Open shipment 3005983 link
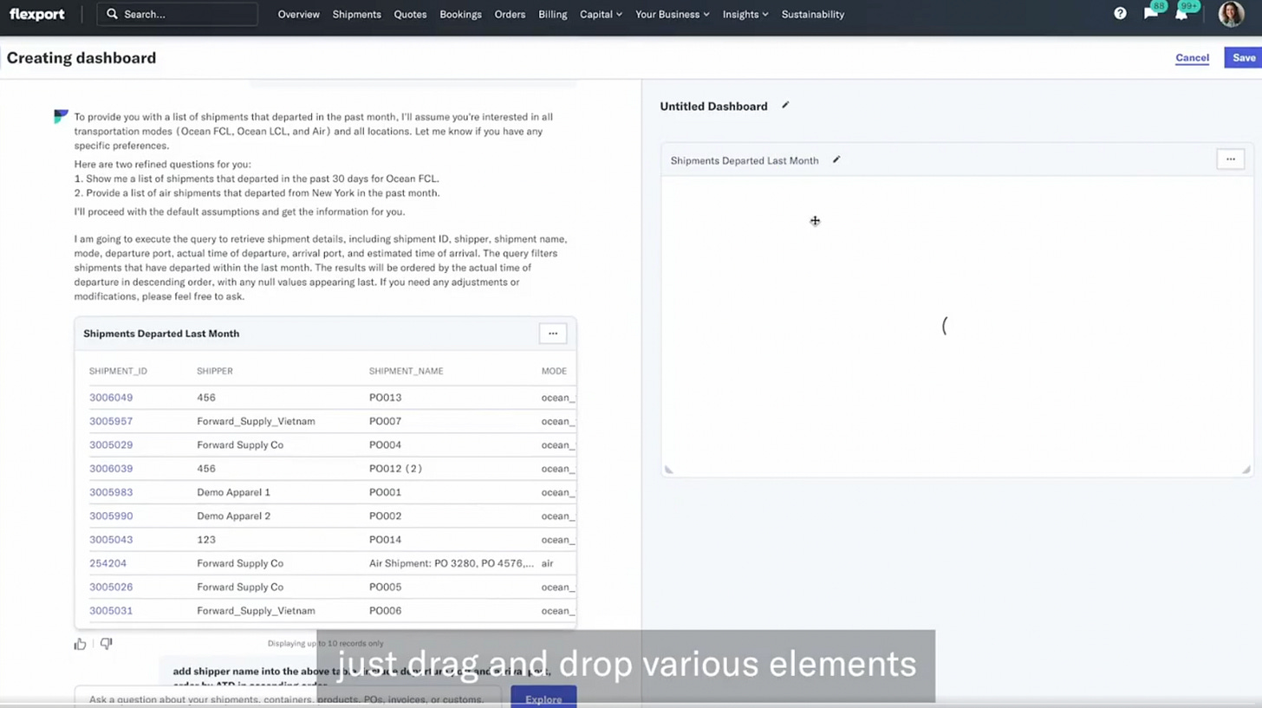1262x708 pixels. (x=111, y=492)
